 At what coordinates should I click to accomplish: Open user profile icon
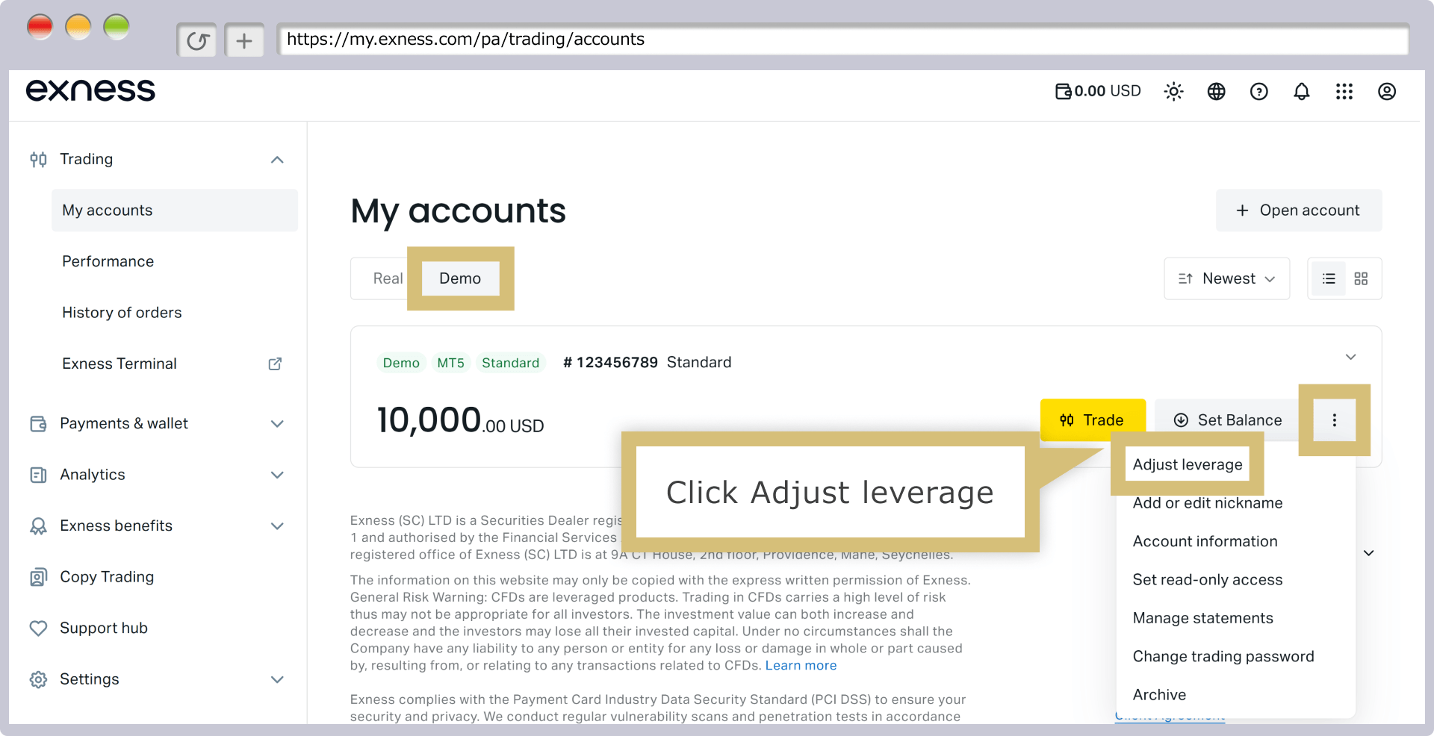pos(1387,91)
